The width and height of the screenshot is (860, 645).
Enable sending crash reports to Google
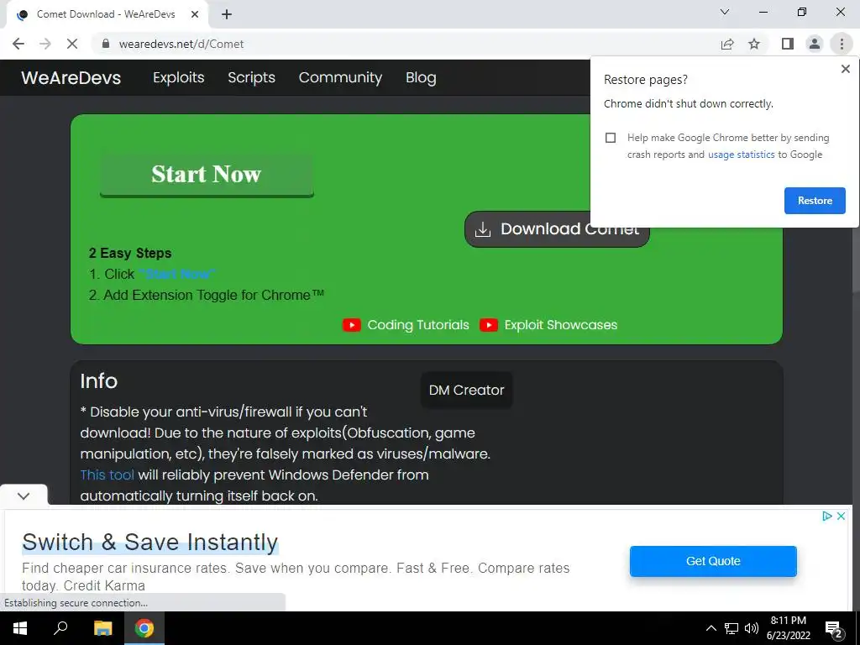[x=611, y=138]
